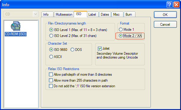Open the CD disc type dropdown

tap(21, 14)
